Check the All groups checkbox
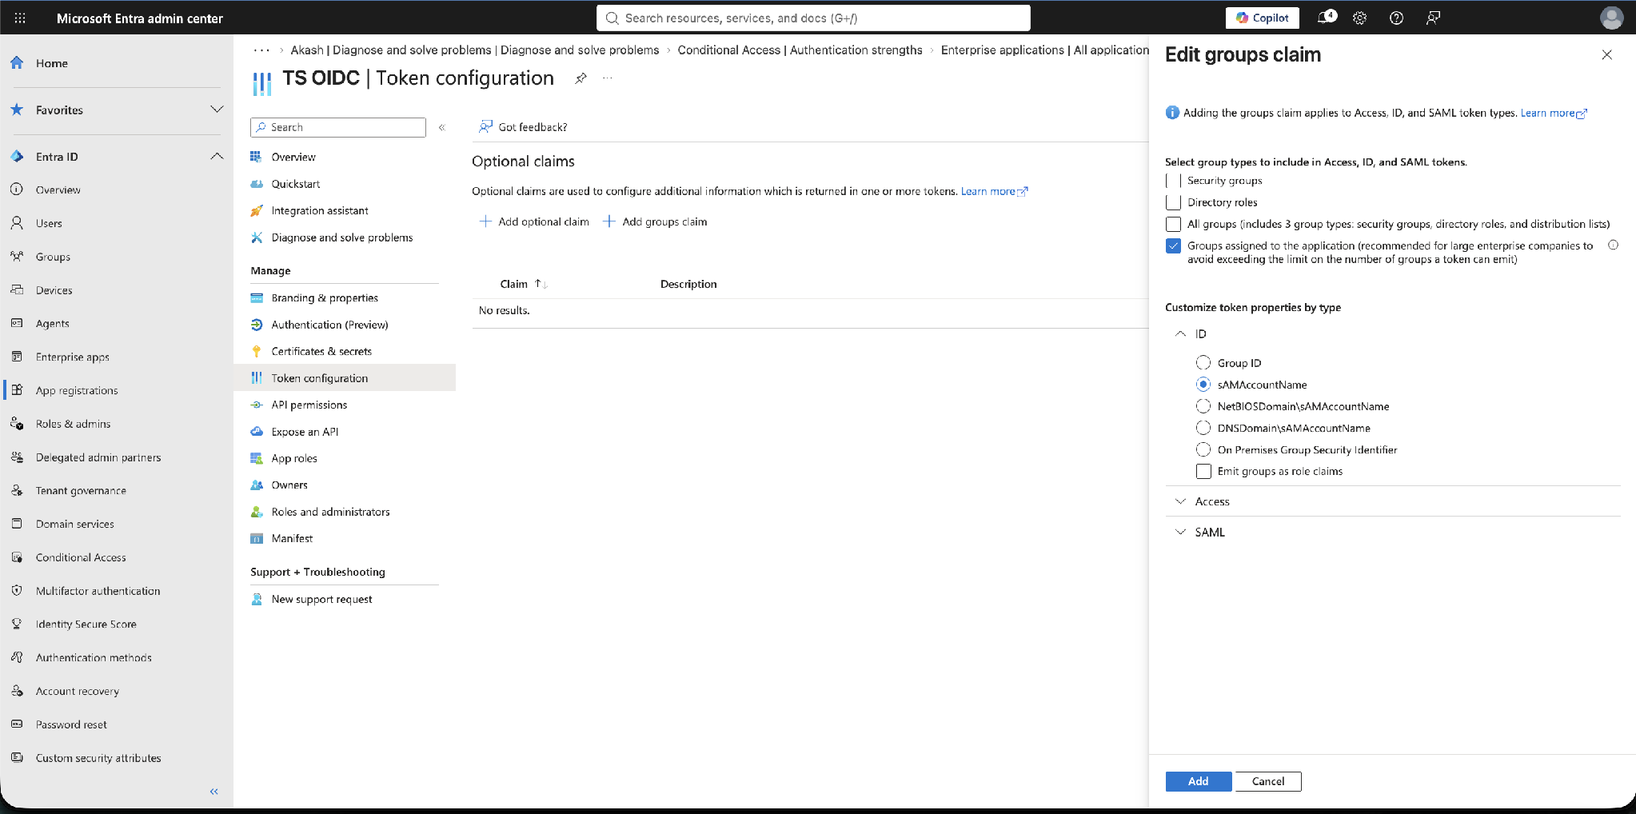1636x814 pixels. pos(1173,224)
